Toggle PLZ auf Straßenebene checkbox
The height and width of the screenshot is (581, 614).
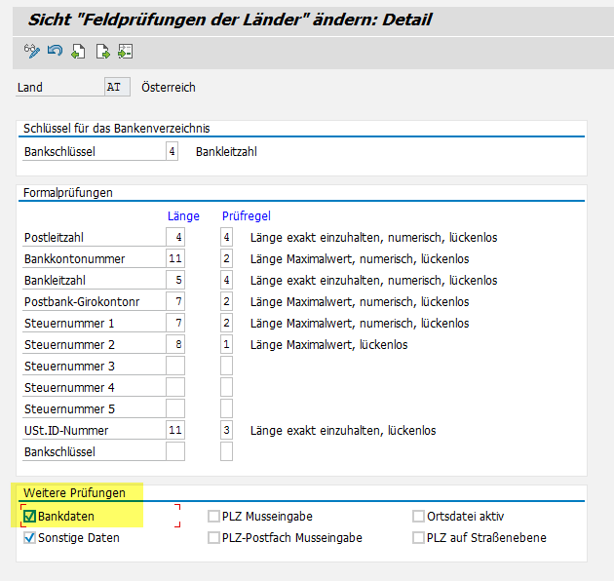pyautogui.click(x=419, y=538)
